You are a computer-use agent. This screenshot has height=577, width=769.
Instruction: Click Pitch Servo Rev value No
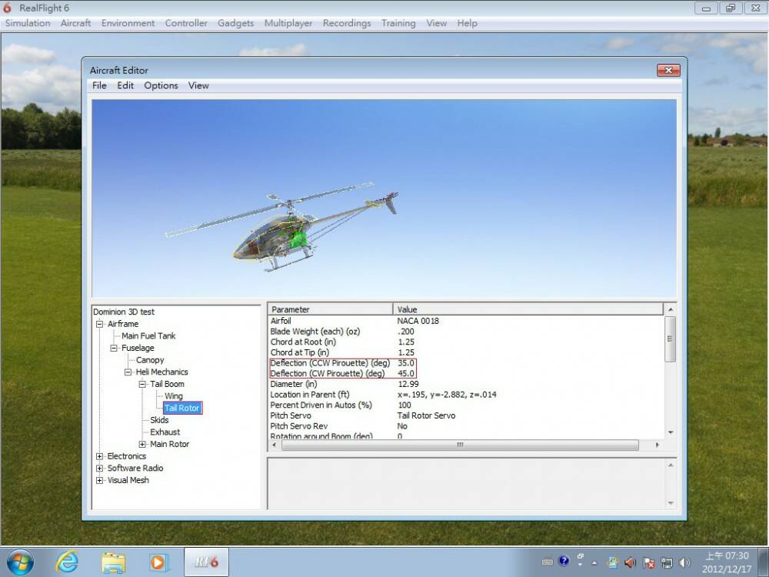click(x=402, y=426)
